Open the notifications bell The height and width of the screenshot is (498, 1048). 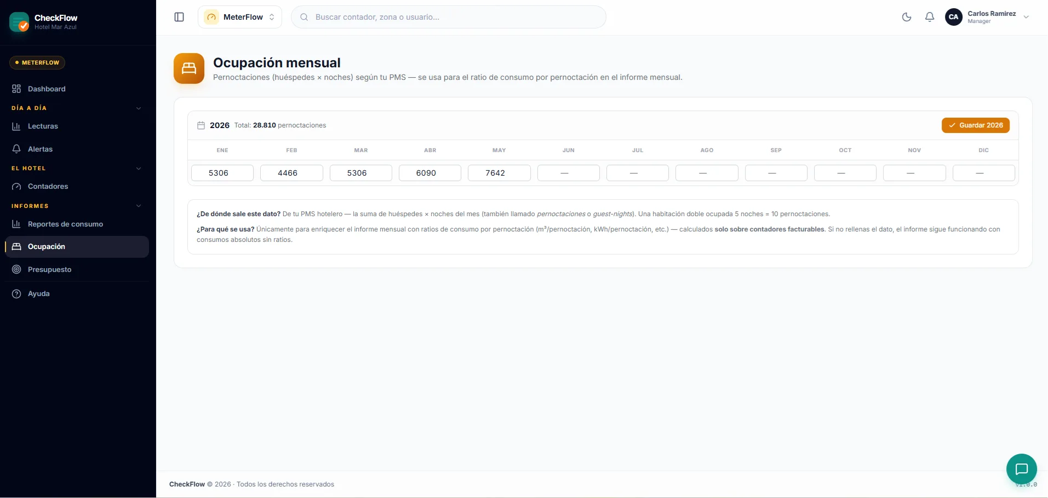930,17
